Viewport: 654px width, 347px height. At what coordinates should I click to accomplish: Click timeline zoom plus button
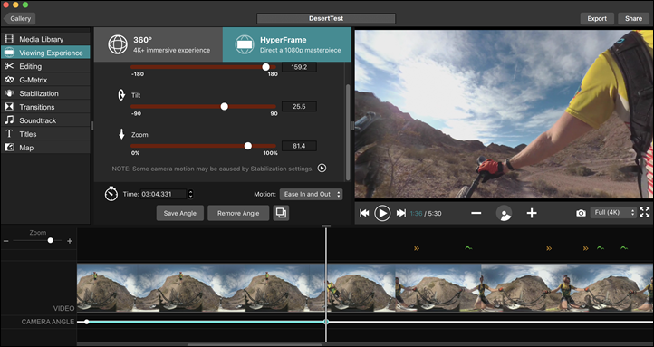(x=70, y=241)
